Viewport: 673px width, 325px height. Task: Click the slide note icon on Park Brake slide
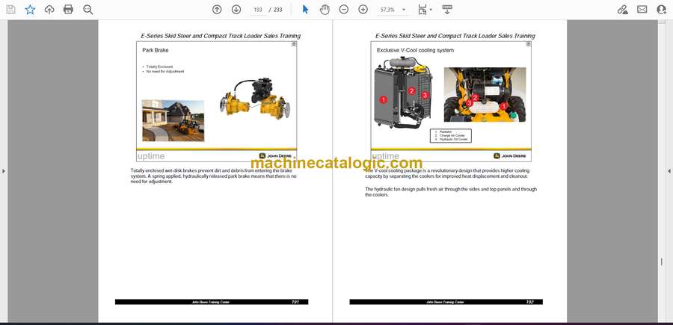294,44
